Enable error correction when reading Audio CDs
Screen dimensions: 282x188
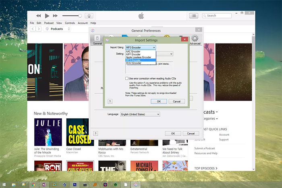(126, 79)
